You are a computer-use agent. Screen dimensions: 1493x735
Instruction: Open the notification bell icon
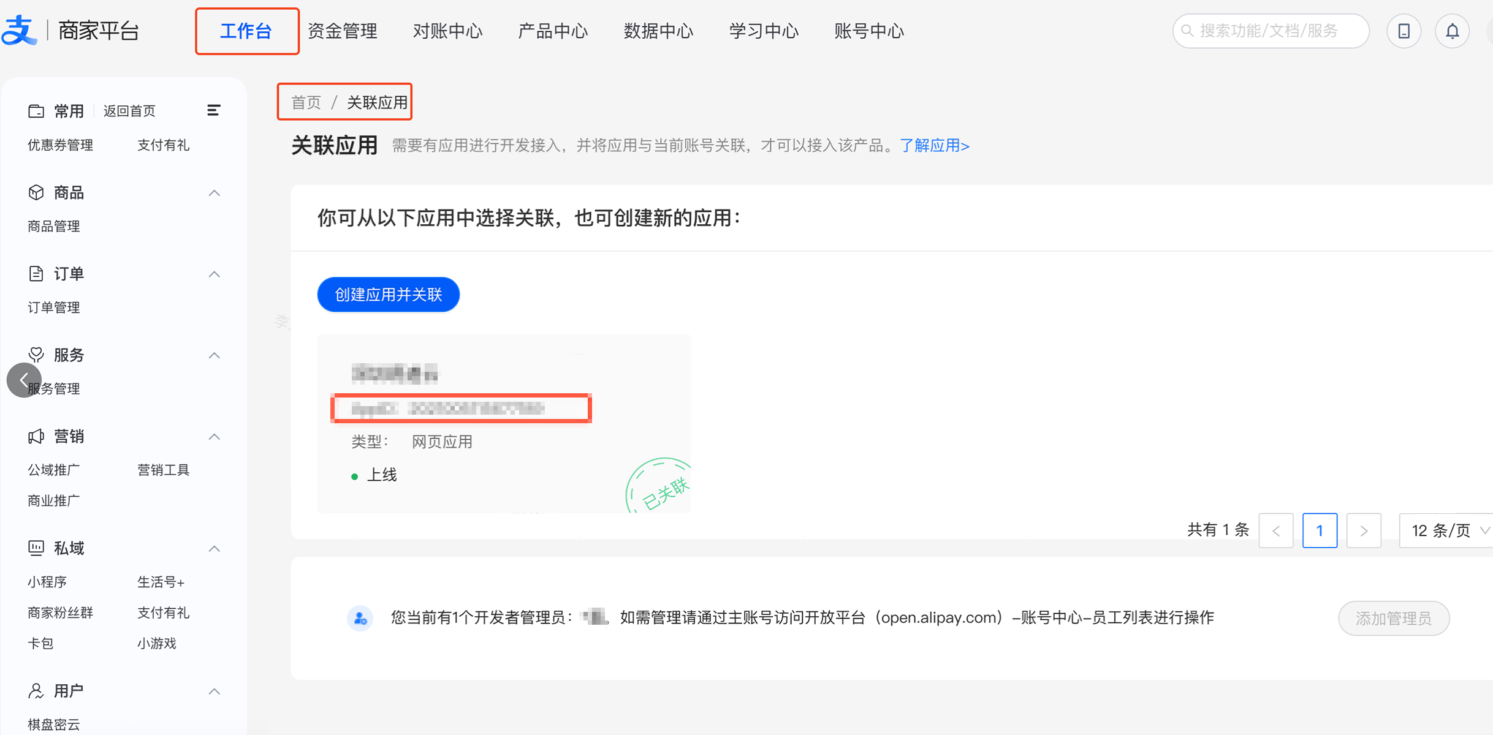tap(1452, 31)
